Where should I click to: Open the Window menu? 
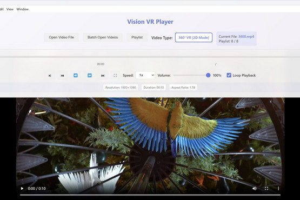[x=22, y=9]
